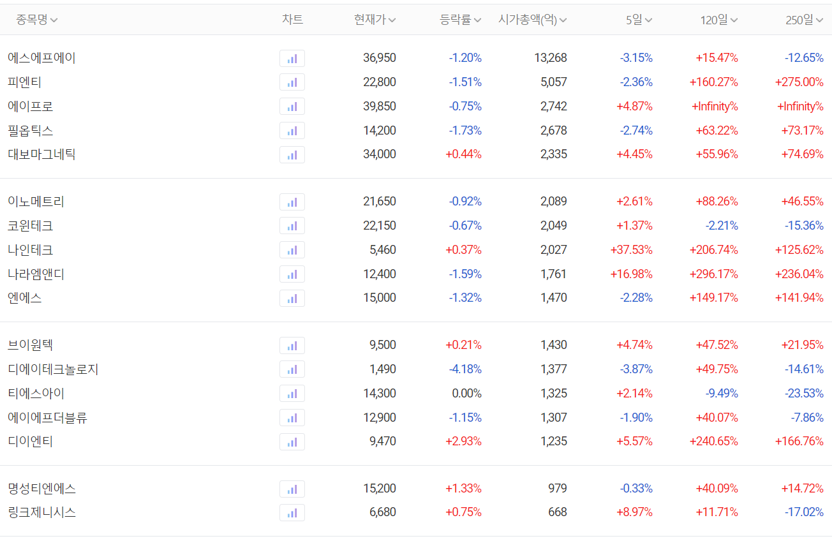Open chart icon for 필옵틱스
The height and width of the screenshot is (541, 832).
(x=292, y=131)
